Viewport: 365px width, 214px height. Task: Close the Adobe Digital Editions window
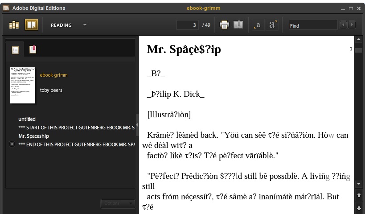click(359, 8)
